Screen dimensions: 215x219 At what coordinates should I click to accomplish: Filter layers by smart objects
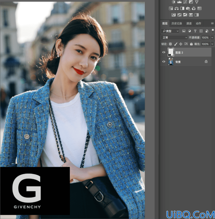coord(207,31)
